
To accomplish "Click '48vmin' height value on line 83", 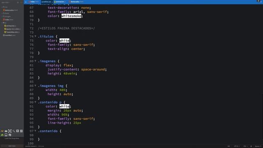I will pyautogui.click(x=69, y=74).
